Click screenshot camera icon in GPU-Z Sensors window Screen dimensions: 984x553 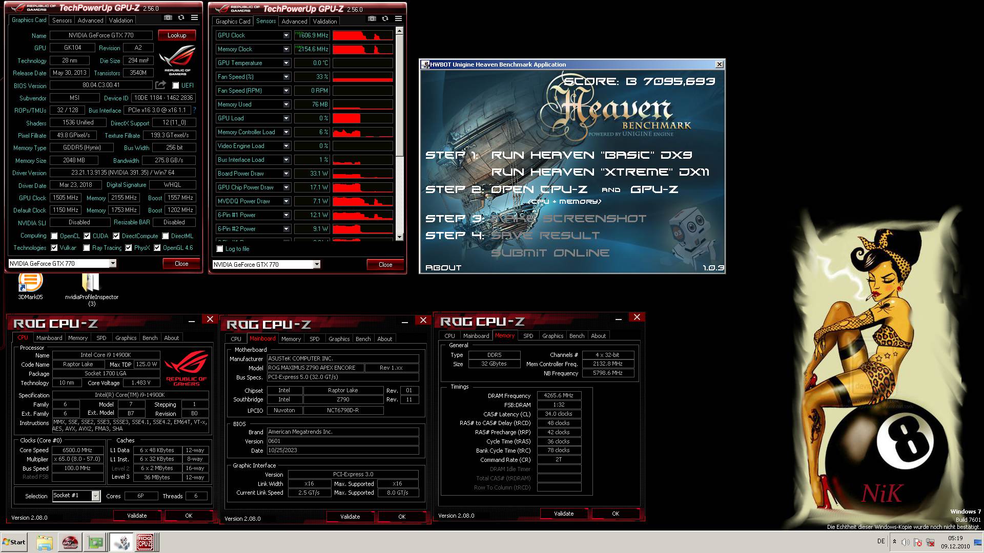tap(372, 19)
